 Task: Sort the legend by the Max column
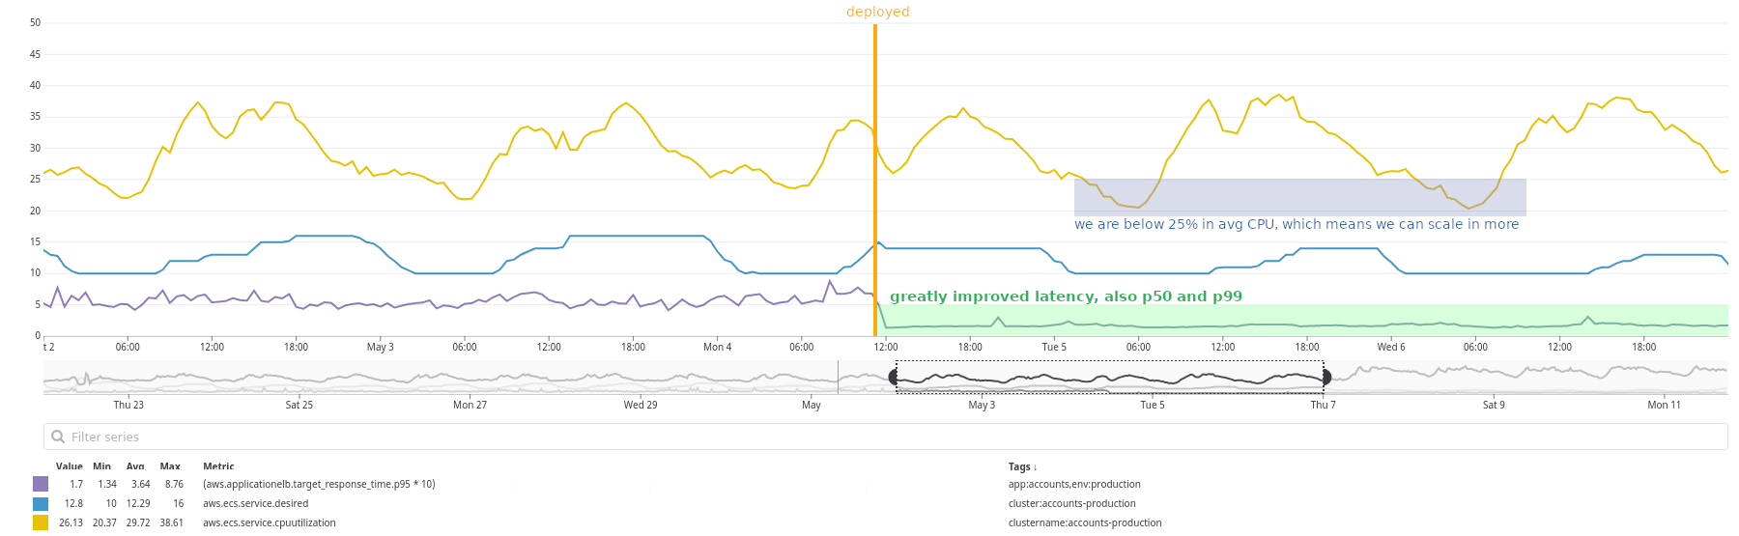point(170,466)
